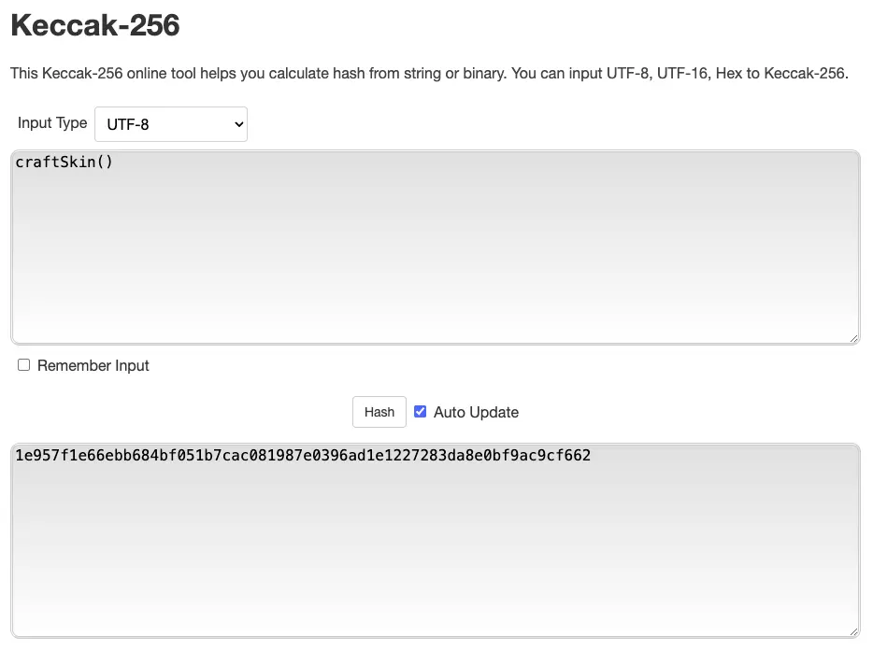This screenshot has height=651, width=873.
Task: Enable the Remember Input checkbox
Action: click(24, 365)
